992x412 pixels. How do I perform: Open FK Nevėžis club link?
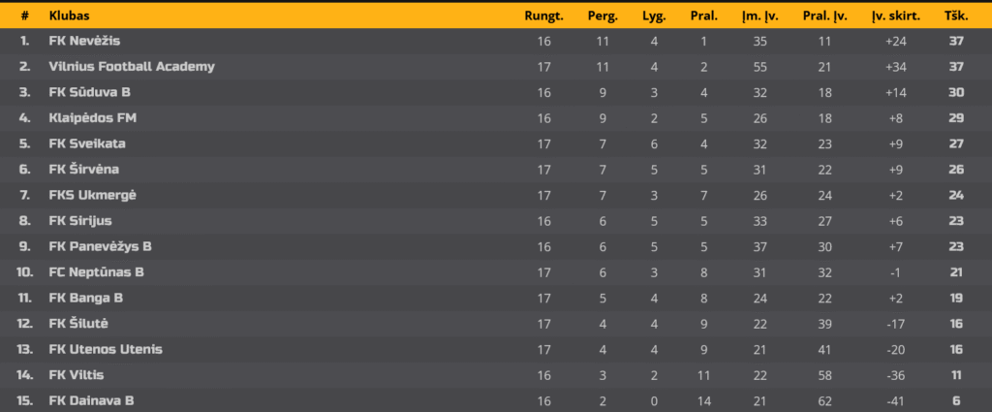coord(84,41)
